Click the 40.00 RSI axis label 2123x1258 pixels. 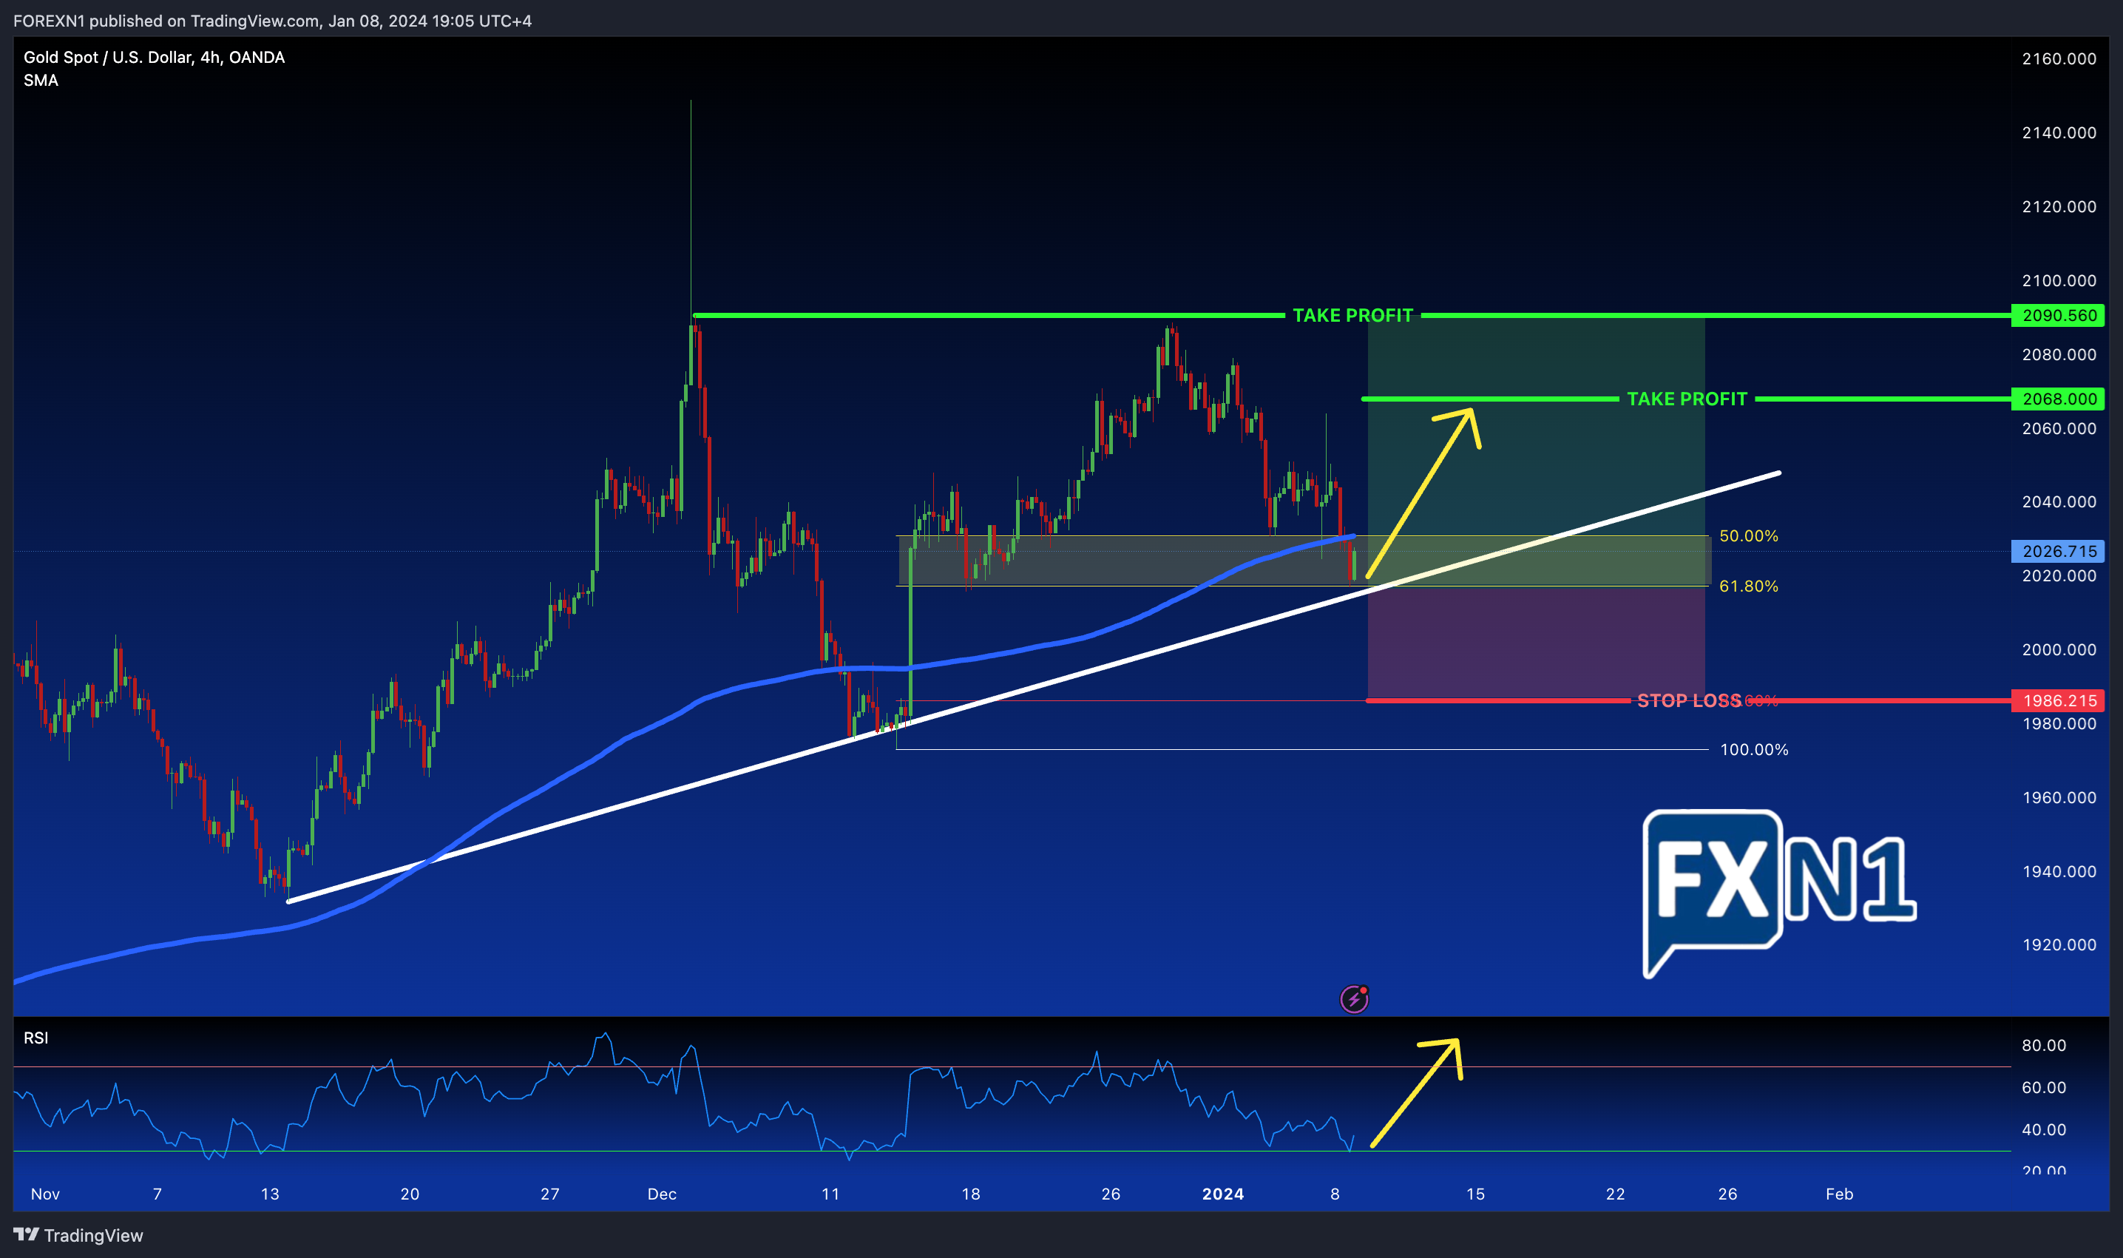click(2043, 1129)
